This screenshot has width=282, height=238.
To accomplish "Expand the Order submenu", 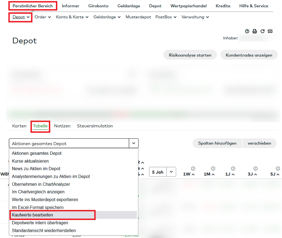I will point(43,17).
